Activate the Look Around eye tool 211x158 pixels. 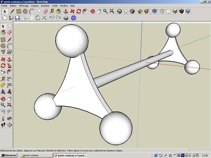pyautogui.click(x=9, y=118)
